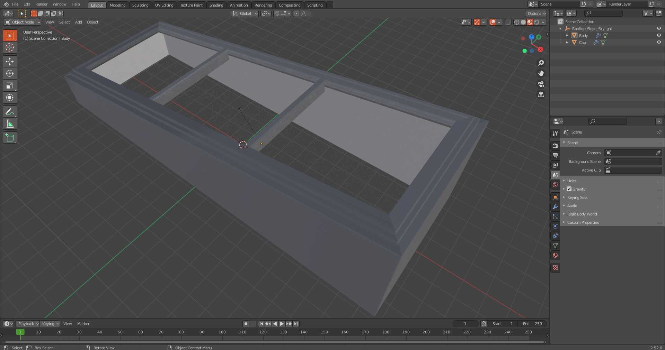
Task: Open the Object Constraints properties tab
Action: [x=555, y=236]
